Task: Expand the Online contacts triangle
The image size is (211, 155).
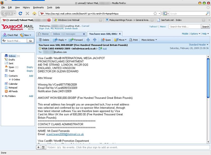Action: click(10, 80)
